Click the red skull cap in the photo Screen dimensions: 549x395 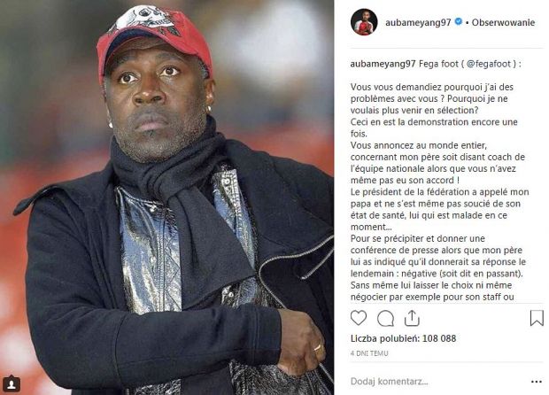(x=154, y=40)
